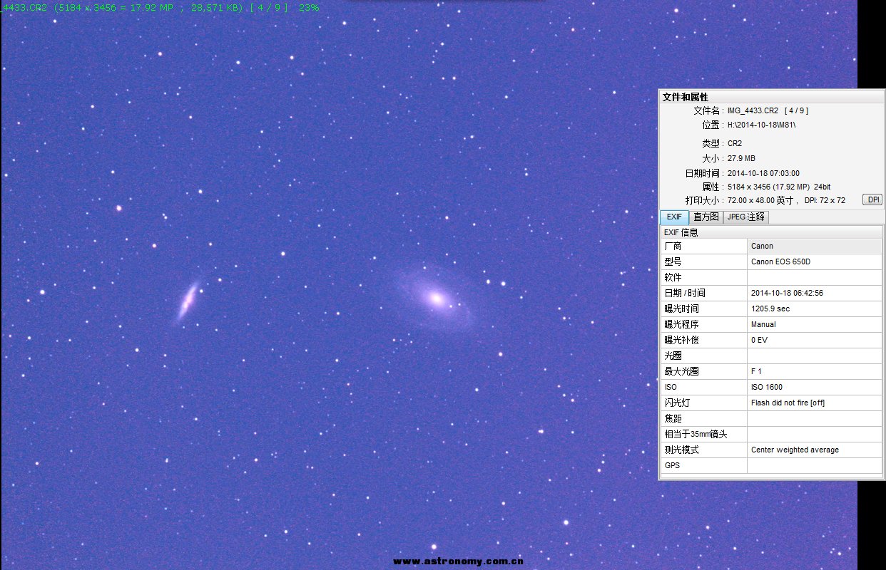The width and height of the screenshot is (886, 570).
Task: Click the 相当于35mm镜头 row label
Action: click(x=704, y=434)
